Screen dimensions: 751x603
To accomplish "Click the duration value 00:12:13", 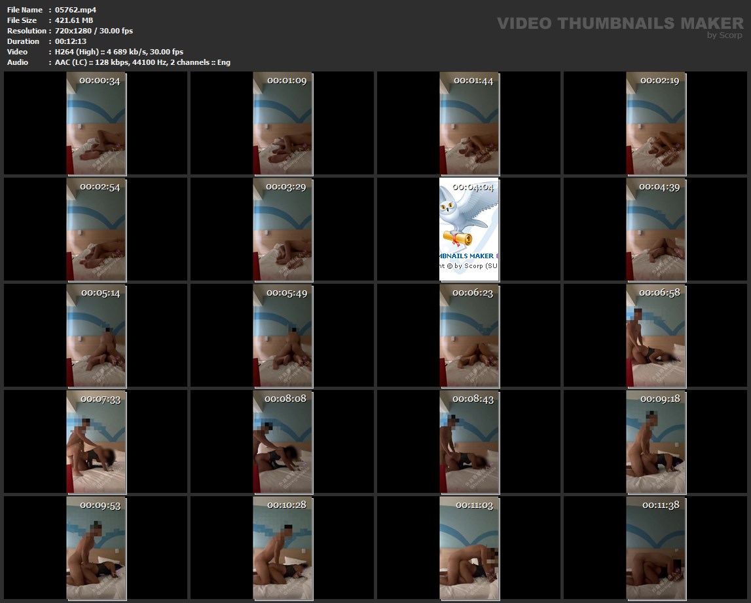I will 71,41.
